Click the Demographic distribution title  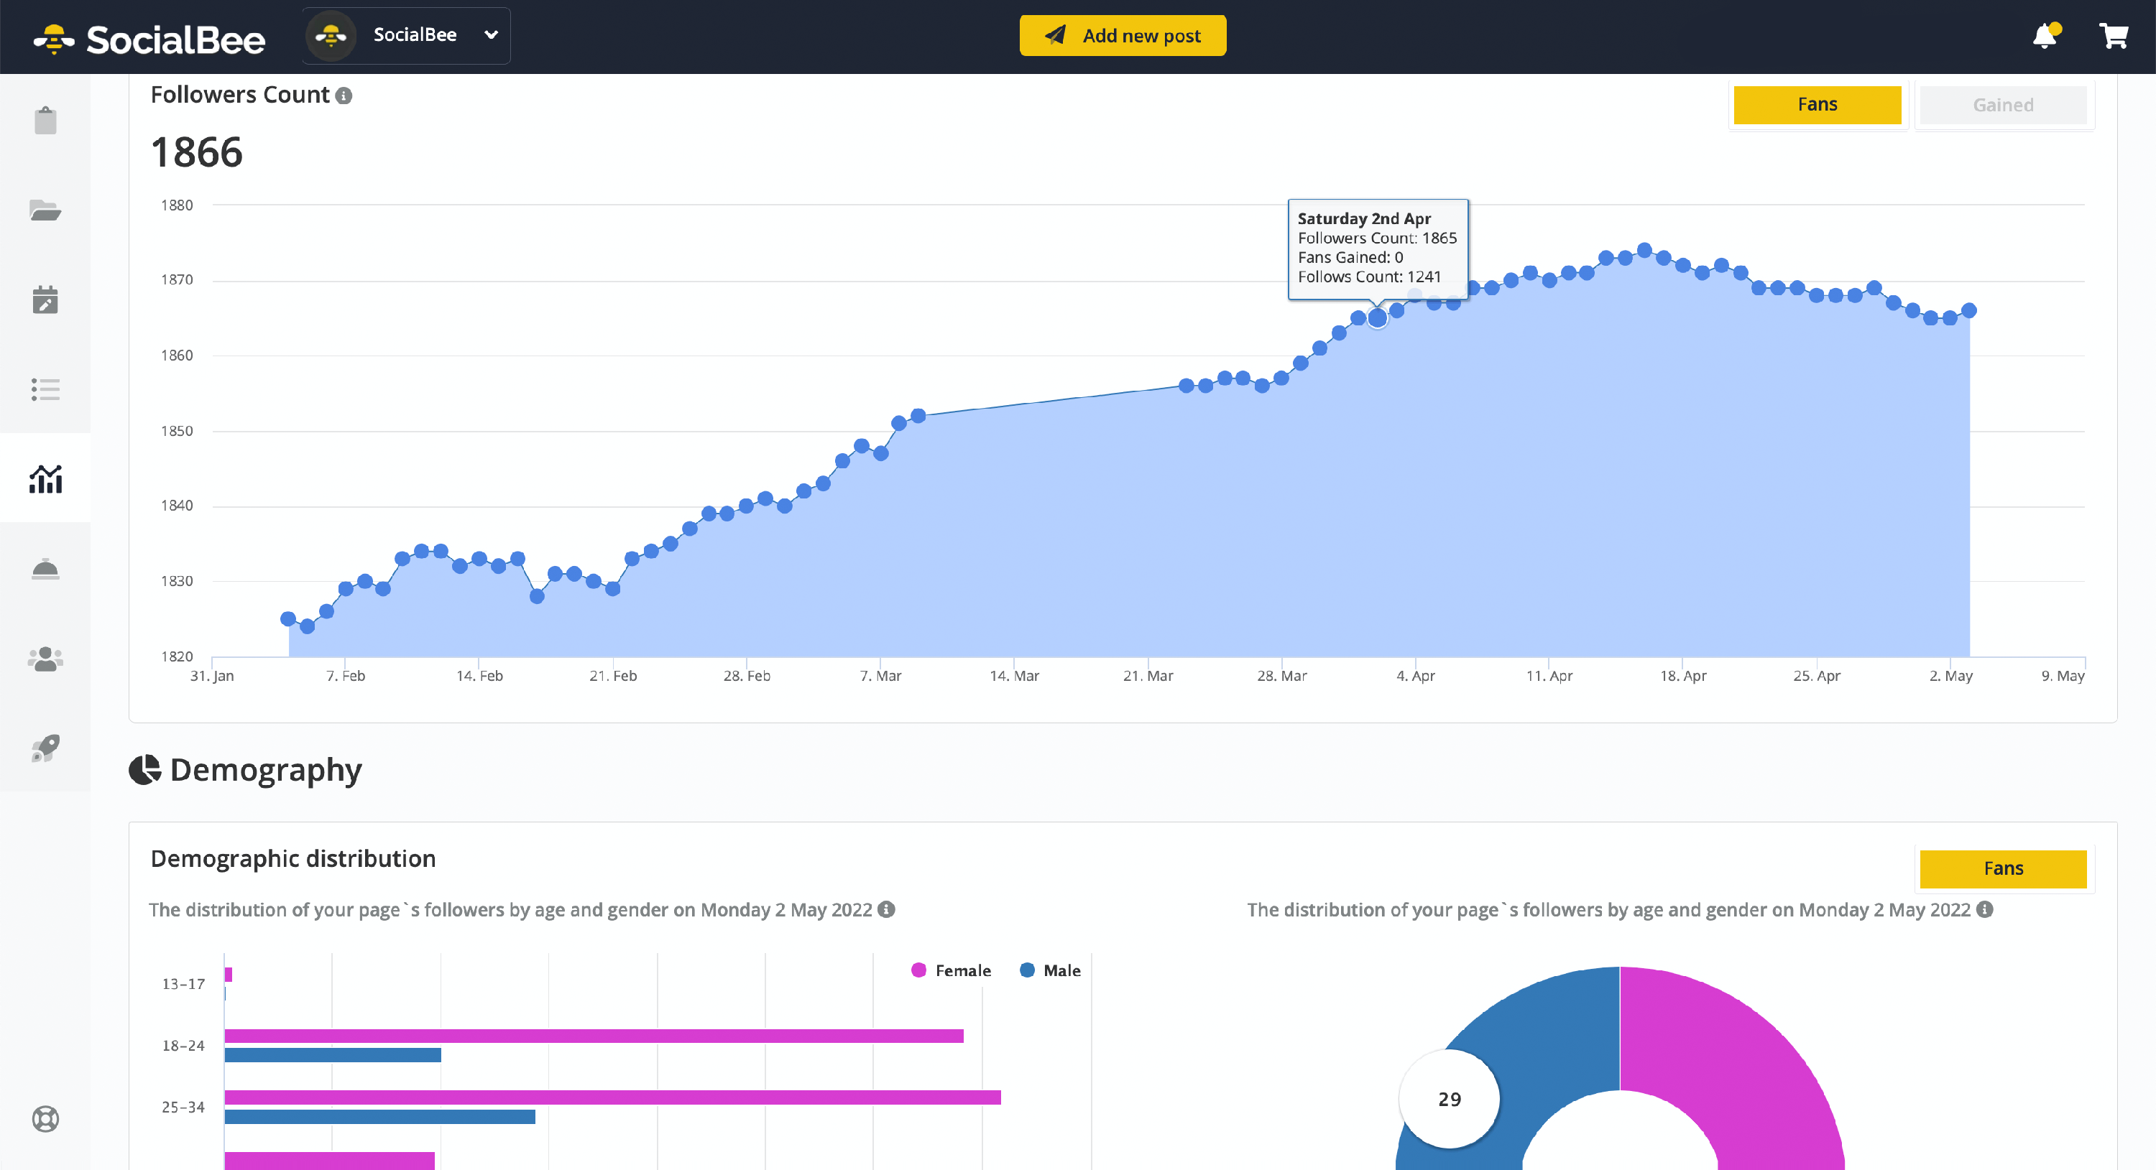coord(293,859)
